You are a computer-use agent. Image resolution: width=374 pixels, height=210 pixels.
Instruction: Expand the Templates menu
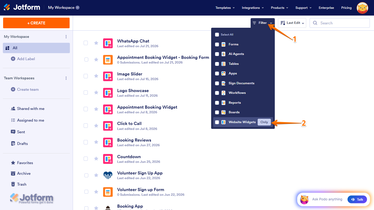(x=225, y=8)
